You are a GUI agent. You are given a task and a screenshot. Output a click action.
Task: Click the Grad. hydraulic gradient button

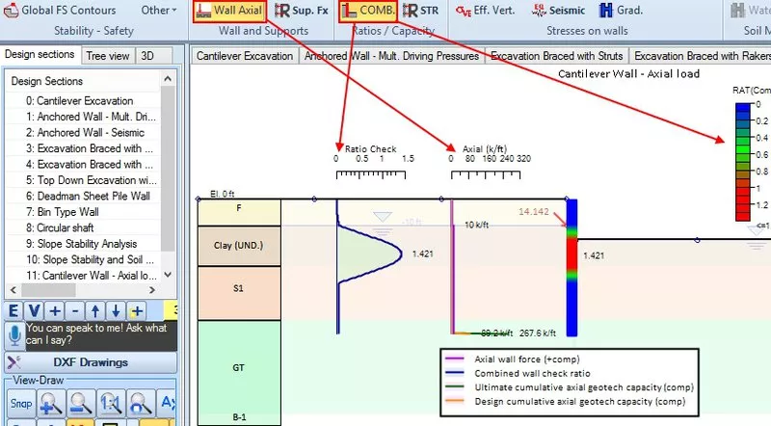point(621,11)
